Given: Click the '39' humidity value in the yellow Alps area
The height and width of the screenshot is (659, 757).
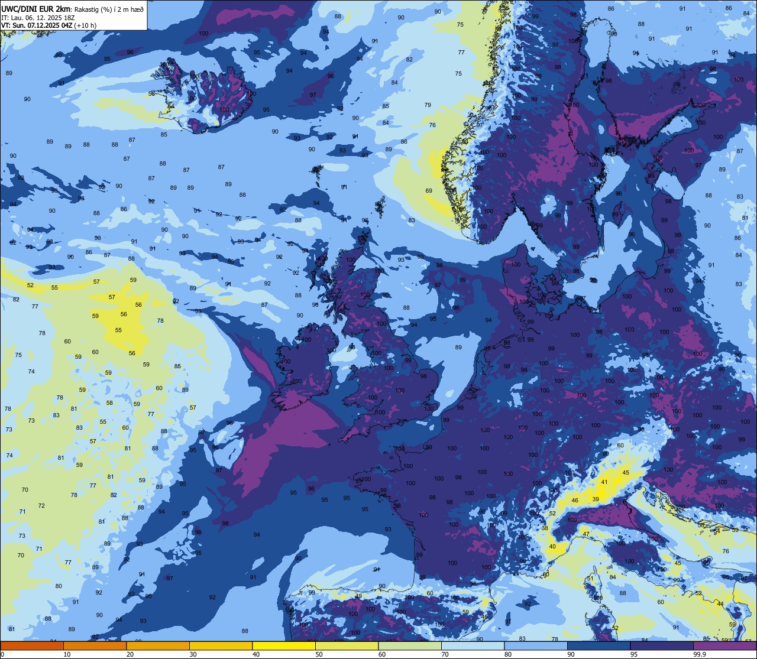Looking at the screenshot, I should click(596, 499).
